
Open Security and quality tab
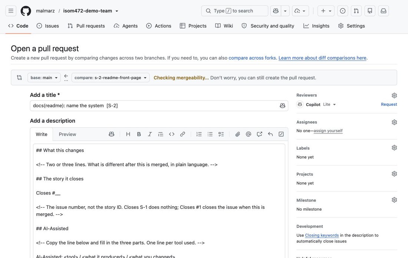[268, 26]
